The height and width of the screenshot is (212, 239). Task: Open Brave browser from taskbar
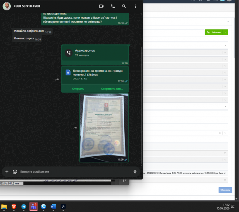pyautogui.click(x=14, y=207)
